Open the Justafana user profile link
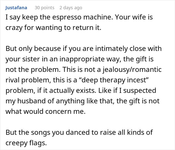This screenshot has width=175, height=150. coord(16,8)
